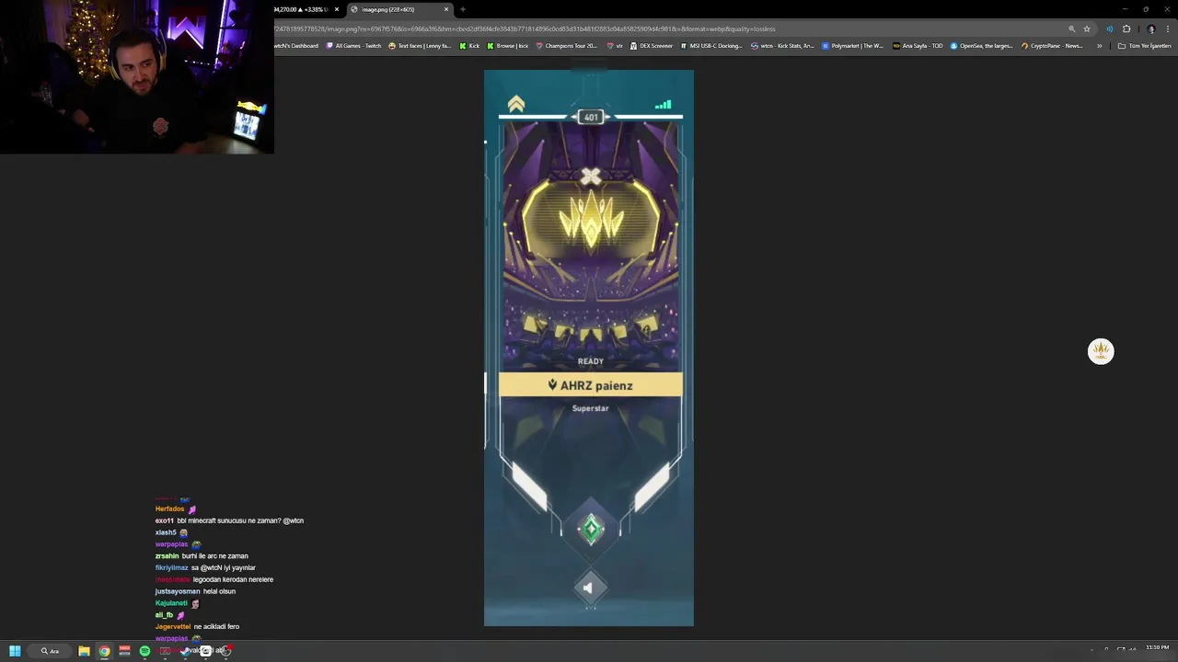Click chat username justsayosman
The image size is (1178, 662).
(x=178, y=591)
